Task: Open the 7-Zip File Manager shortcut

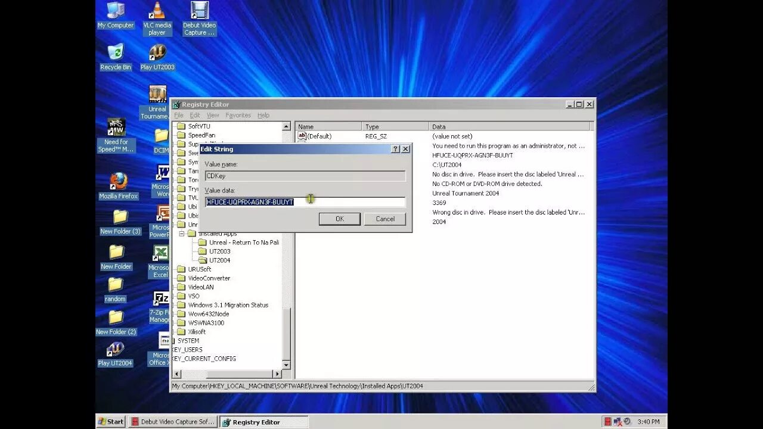Action: click(x=160, y=307)
